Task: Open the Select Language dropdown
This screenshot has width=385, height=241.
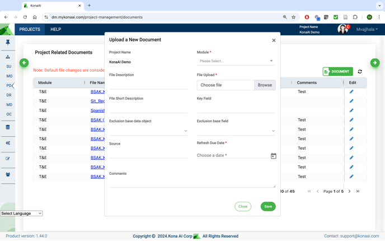Action: coord(21,214)
